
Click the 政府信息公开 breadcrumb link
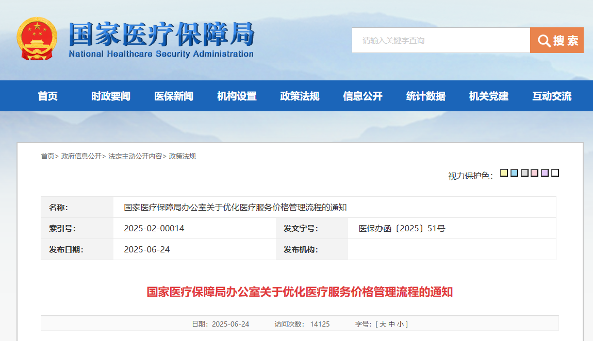click(x=81, y=157)
